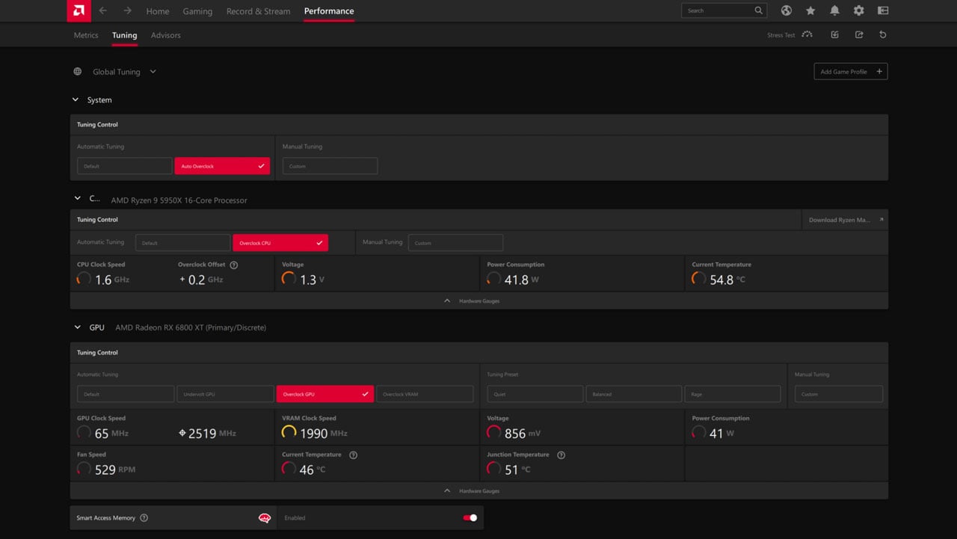Select Overclock GPU option
The height and width of the screenshot is (539, 957).
325,394
